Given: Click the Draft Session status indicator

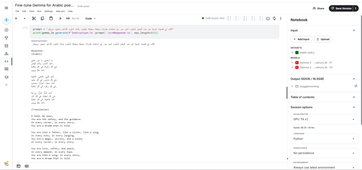Looking at the screenshot, I should [x=213, y=18].
